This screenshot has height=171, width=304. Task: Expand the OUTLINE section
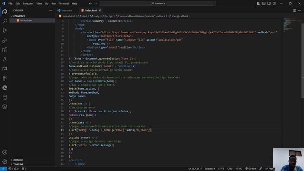pos(32,160)
